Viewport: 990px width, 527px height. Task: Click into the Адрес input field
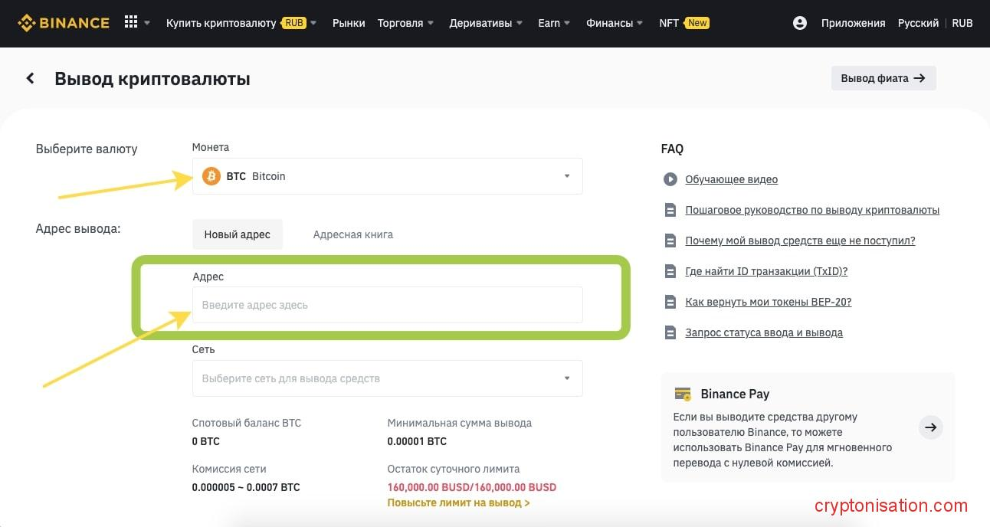387,305
